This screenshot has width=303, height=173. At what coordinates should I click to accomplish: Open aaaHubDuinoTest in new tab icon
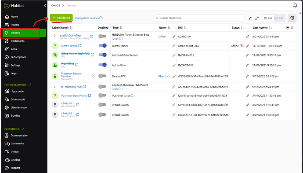click(x=92, y=37)
